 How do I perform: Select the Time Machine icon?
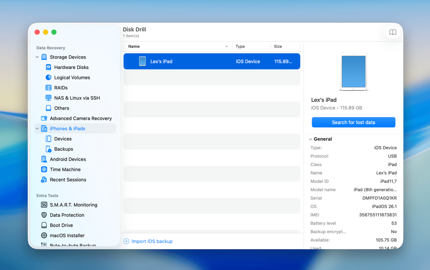point(43,169)
